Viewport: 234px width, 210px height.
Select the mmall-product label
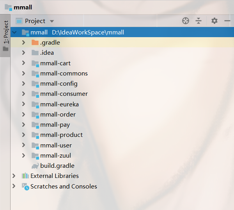tap(62, 135)
